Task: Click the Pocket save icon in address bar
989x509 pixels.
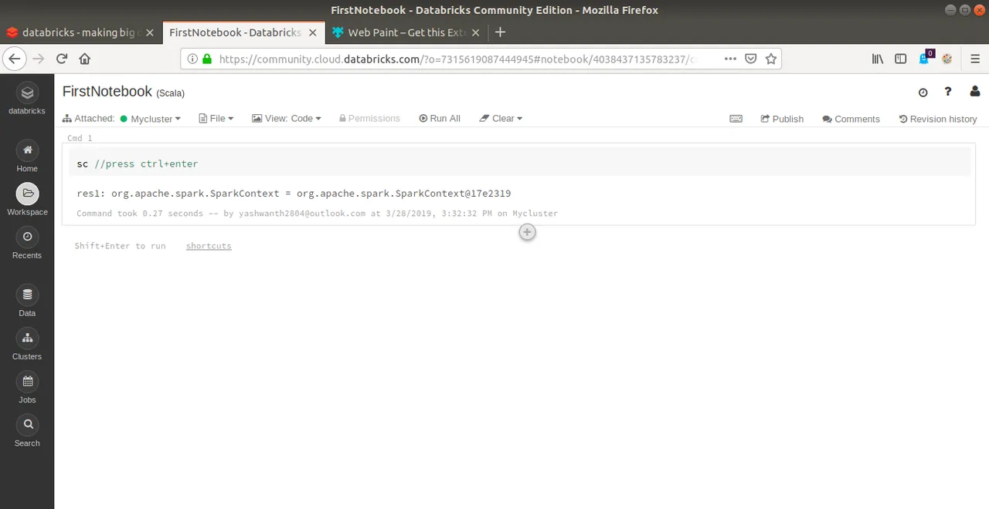Action: 750,59
